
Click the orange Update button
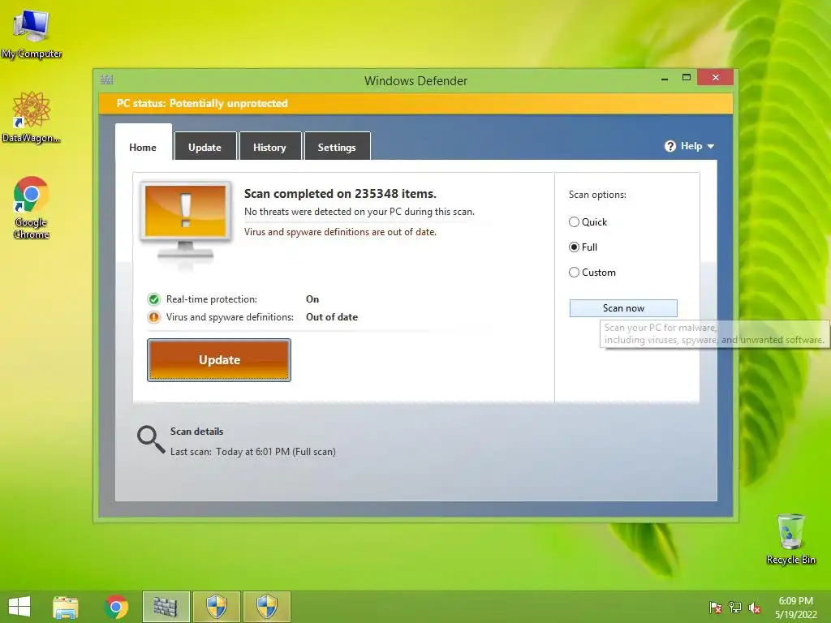(219, 360)
